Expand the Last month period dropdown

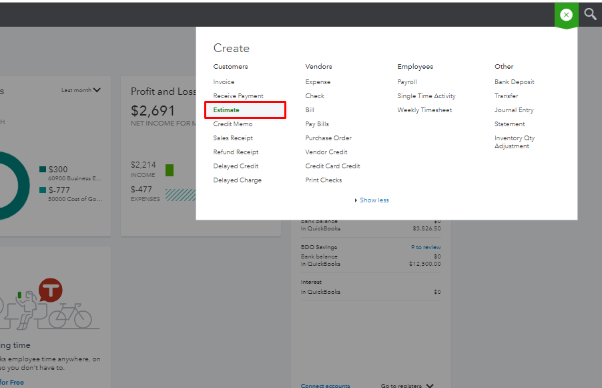point(81,90)
